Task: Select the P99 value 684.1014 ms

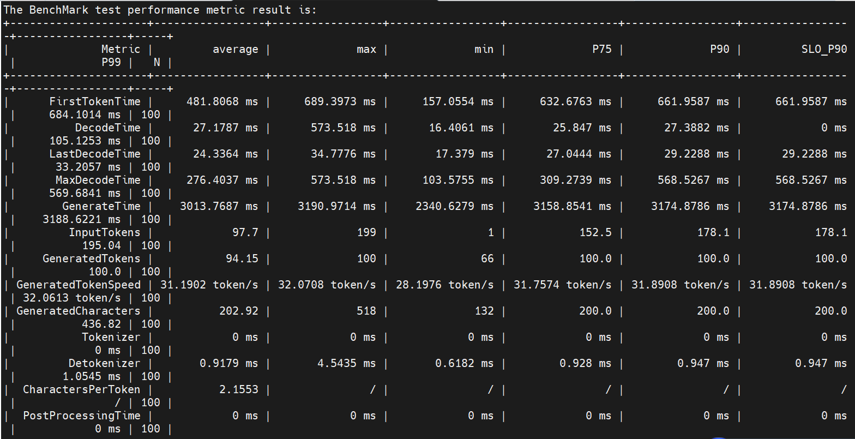Action: click(85, 115)
